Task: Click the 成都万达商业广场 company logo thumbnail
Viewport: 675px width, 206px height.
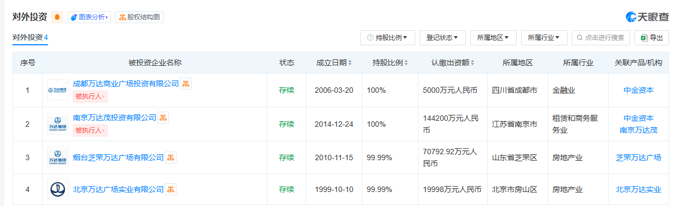Action: 58,90
